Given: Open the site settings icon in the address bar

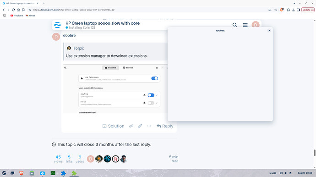Looking at the screenshot, I should point(30,10).
